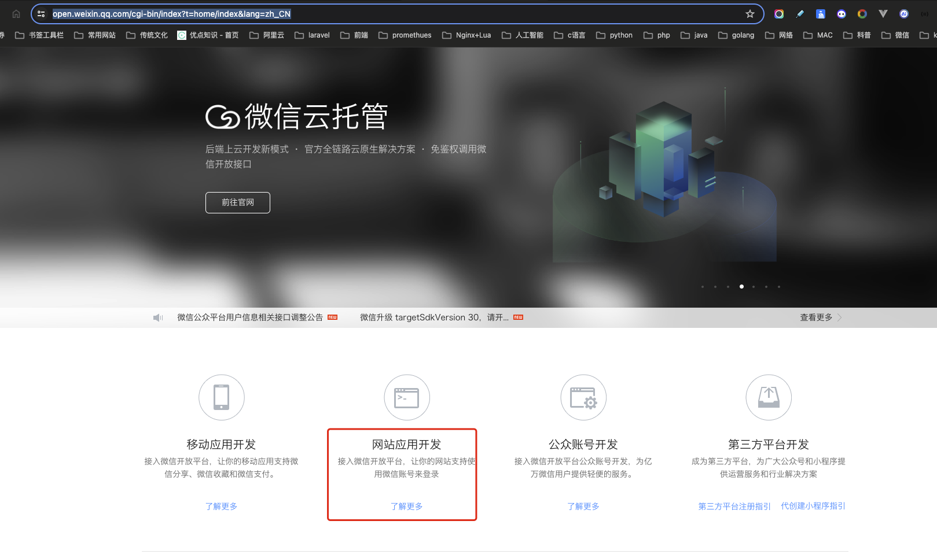The width and height of the screenshot is (937, 554).
Task: Click the blue square extension icon
Action: (x=821, y=14)
